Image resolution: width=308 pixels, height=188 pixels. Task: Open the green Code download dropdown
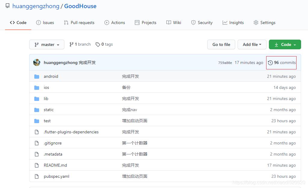pos(285,44)
